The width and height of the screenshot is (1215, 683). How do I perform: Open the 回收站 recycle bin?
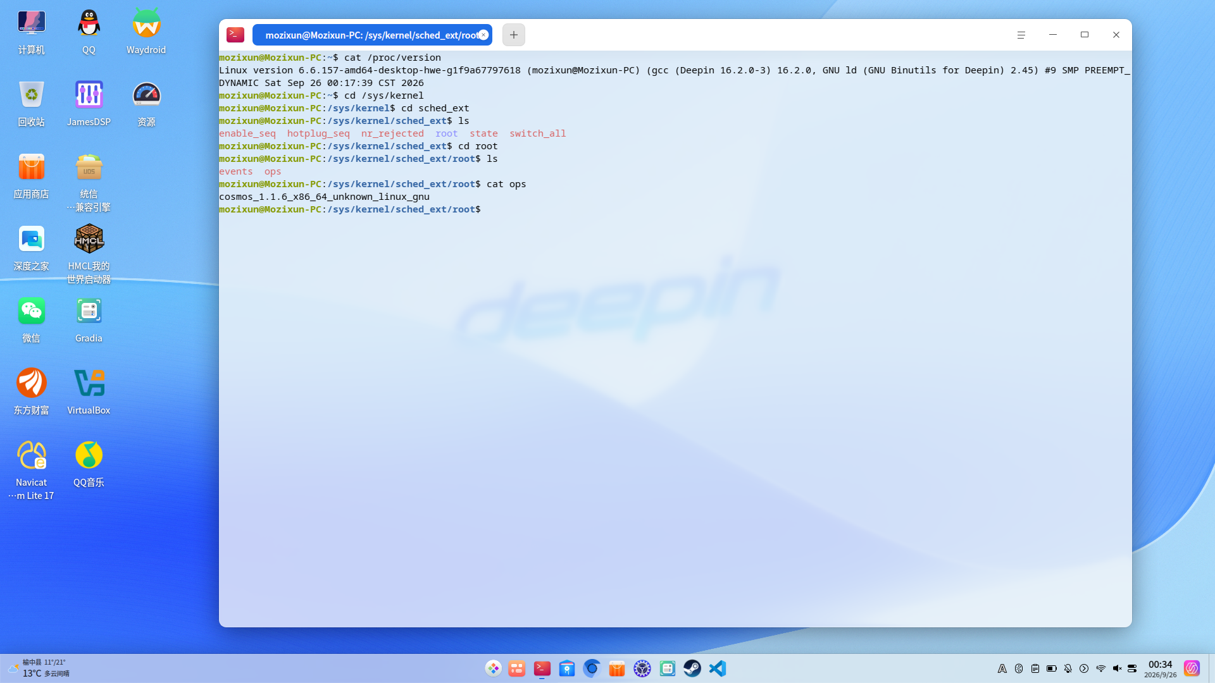31,95
